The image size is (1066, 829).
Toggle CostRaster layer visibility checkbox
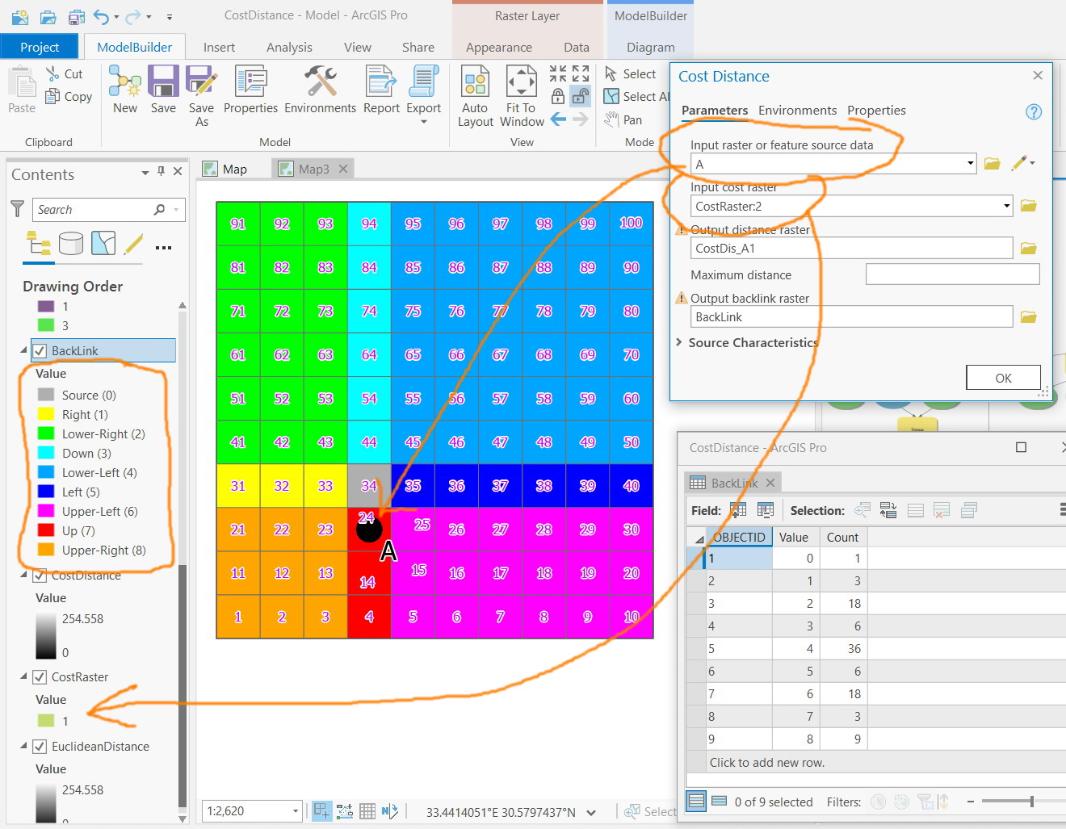pyautogui.click(x=40, y=677)
